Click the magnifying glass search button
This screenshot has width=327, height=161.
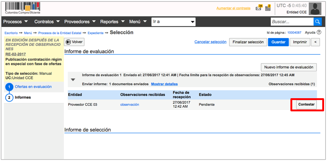click(317, 22)
